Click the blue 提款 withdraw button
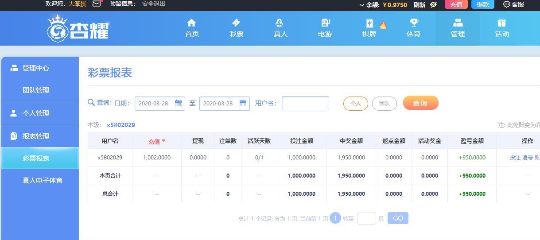Image resolution: width=540 pixels, height=240 pixels. coord(483,4)
